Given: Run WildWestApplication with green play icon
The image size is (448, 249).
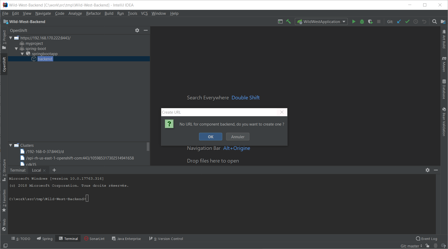Looking at the screenshot, I should pyautogui.click(x=354, y=22).
